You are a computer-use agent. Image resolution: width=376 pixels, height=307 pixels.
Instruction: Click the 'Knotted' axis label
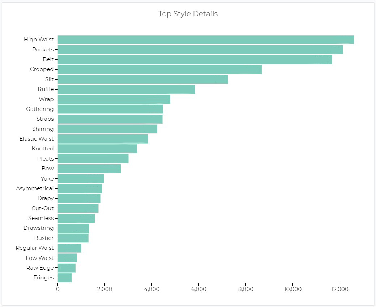coord(43,149)
